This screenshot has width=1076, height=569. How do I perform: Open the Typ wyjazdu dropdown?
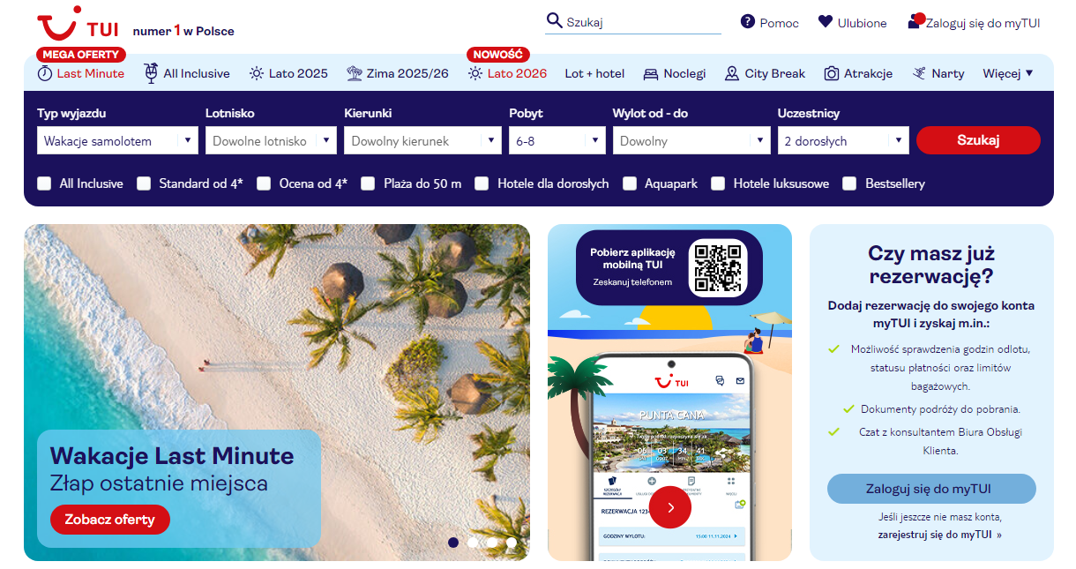click(x=117, y=140)
